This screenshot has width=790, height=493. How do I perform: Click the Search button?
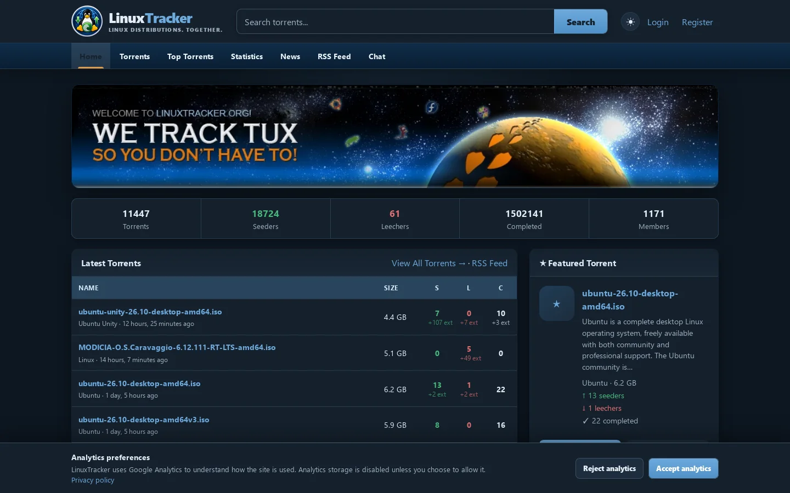click(x=580, y=22)
